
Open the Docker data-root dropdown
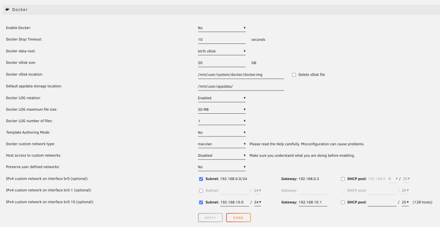pos(222,51)
